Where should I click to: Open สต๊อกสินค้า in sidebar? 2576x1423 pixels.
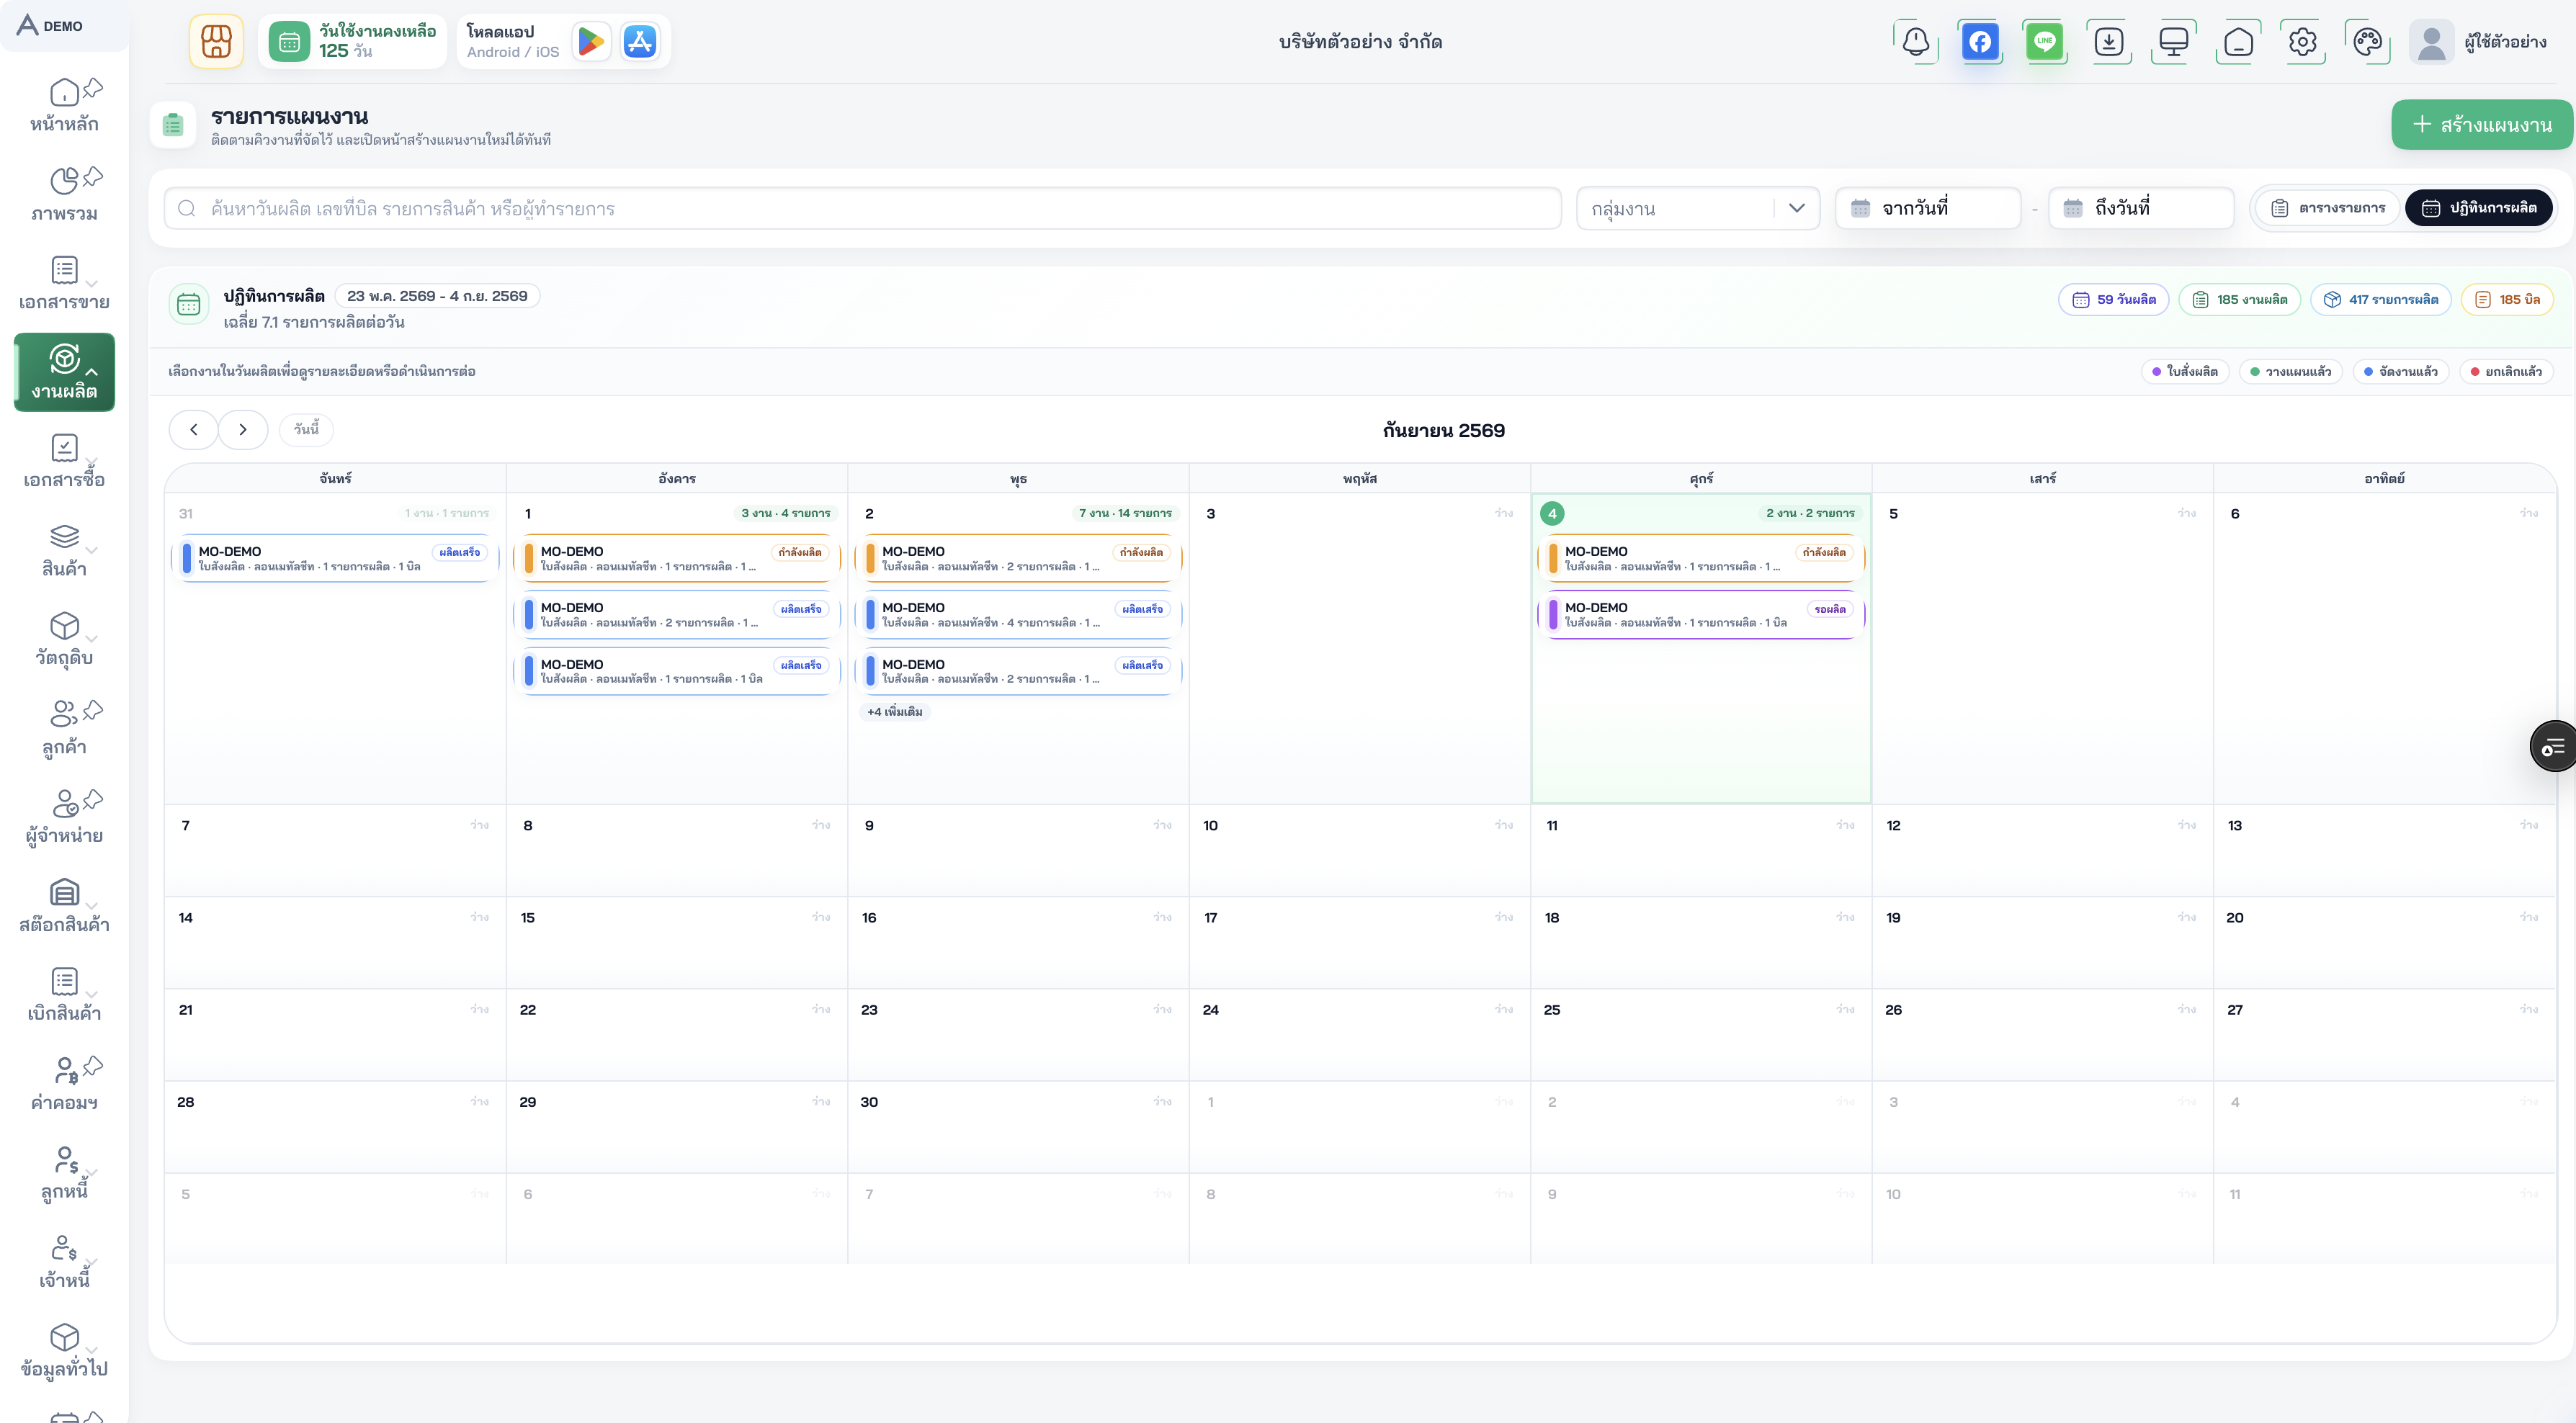tap(64, 906)
